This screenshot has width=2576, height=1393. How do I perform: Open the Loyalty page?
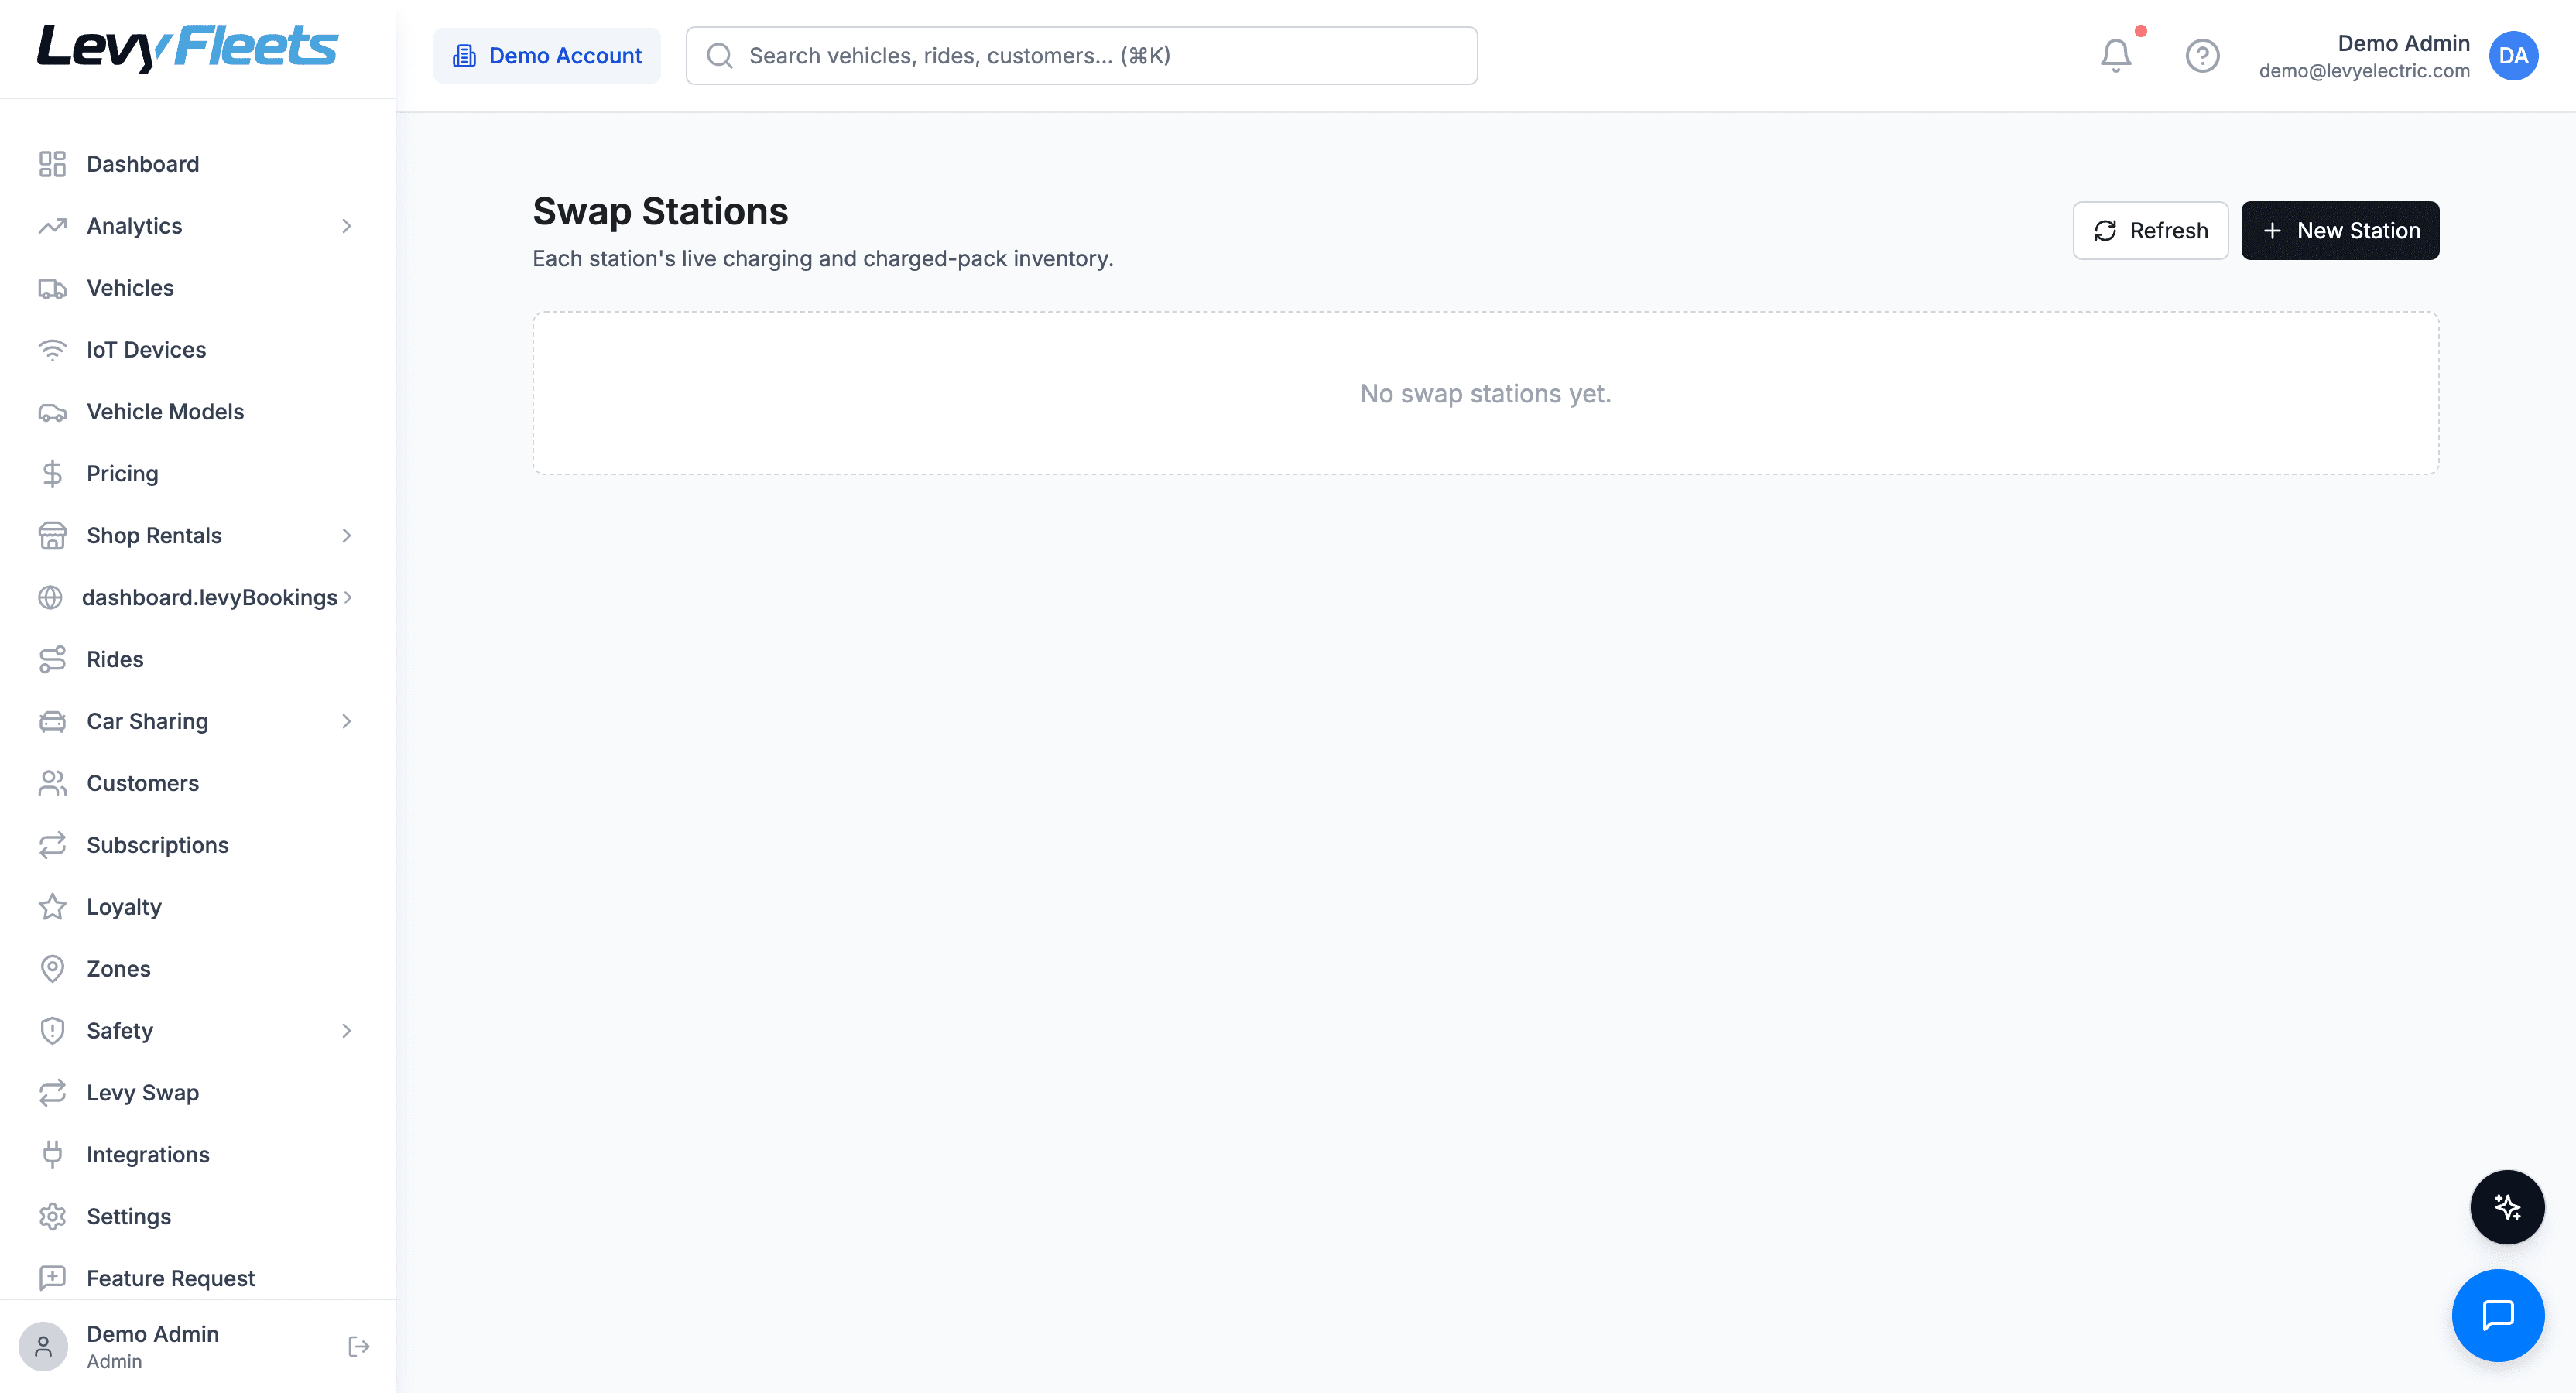pos(197,908)
